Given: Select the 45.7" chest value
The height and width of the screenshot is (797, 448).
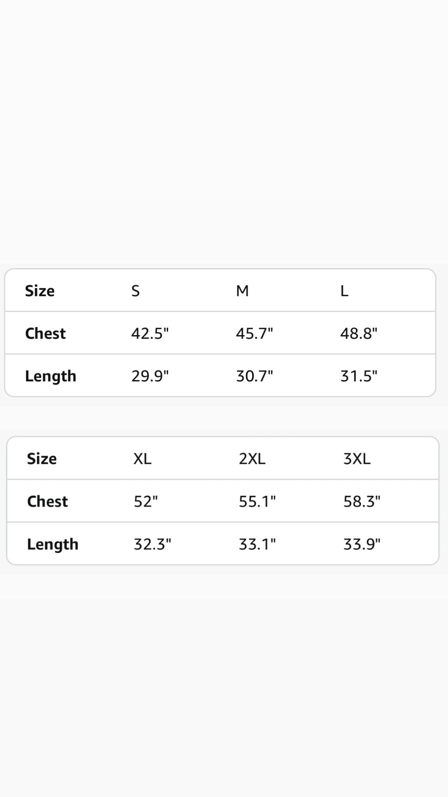Looking at the screenshot, I should tap(254, 333).
